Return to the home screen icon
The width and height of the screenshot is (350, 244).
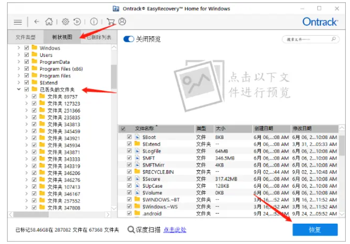coord(49,22)
